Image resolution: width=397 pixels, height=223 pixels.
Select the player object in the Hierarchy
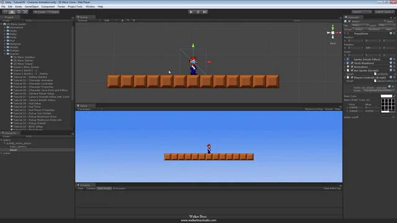[x=14, y=150]
